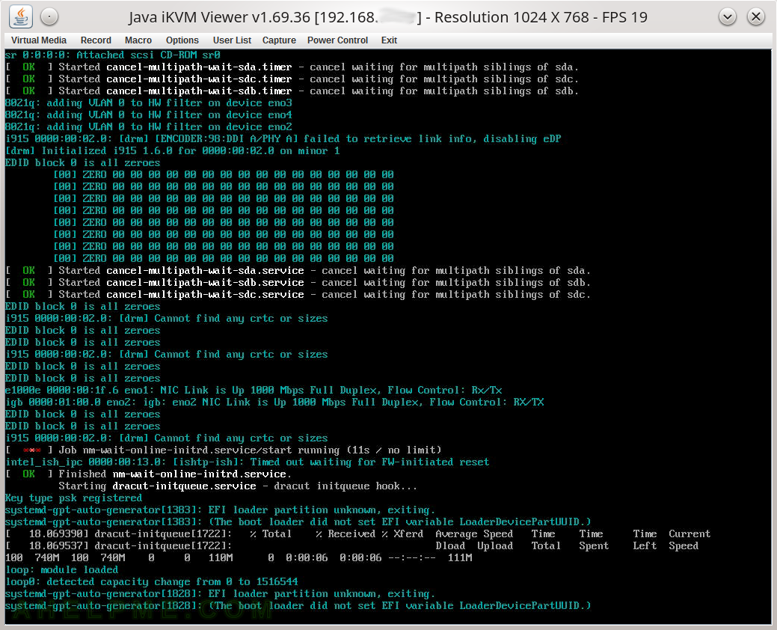Open the Power Control menu
Image resolution: width=777 pixels, height=630 pixels.
337,40
